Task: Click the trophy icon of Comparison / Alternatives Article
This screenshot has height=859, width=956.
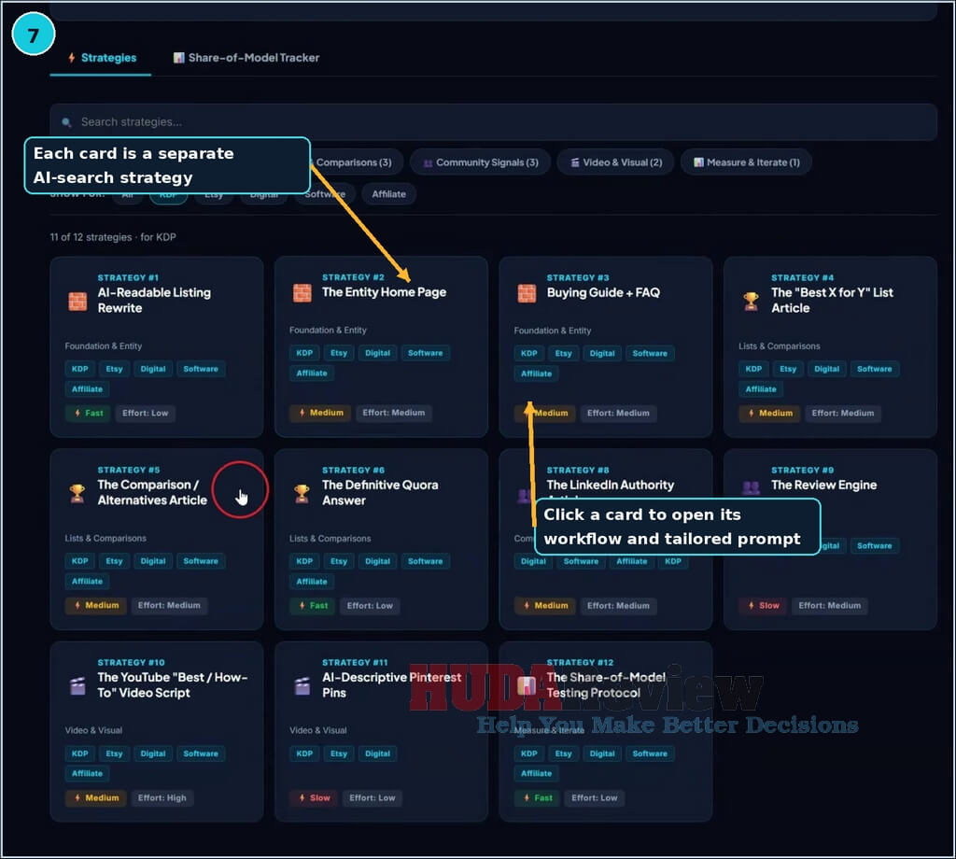Action: coord(77,493)
